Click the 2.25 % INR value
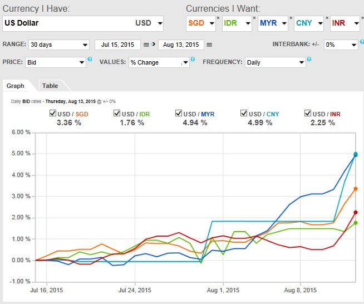Image resolution: width=364 pixels, height=304 pixels. coord(323,122)
